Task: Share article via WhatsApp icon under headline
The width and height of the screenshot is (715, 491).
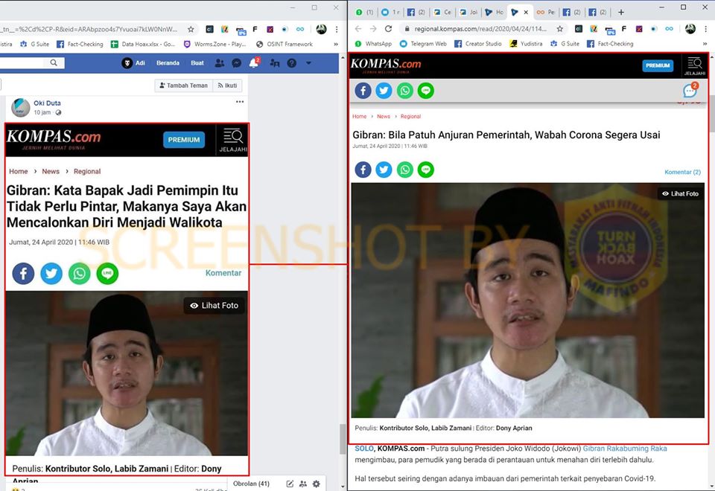Action: pyautogui.click(x=405, y=170)
